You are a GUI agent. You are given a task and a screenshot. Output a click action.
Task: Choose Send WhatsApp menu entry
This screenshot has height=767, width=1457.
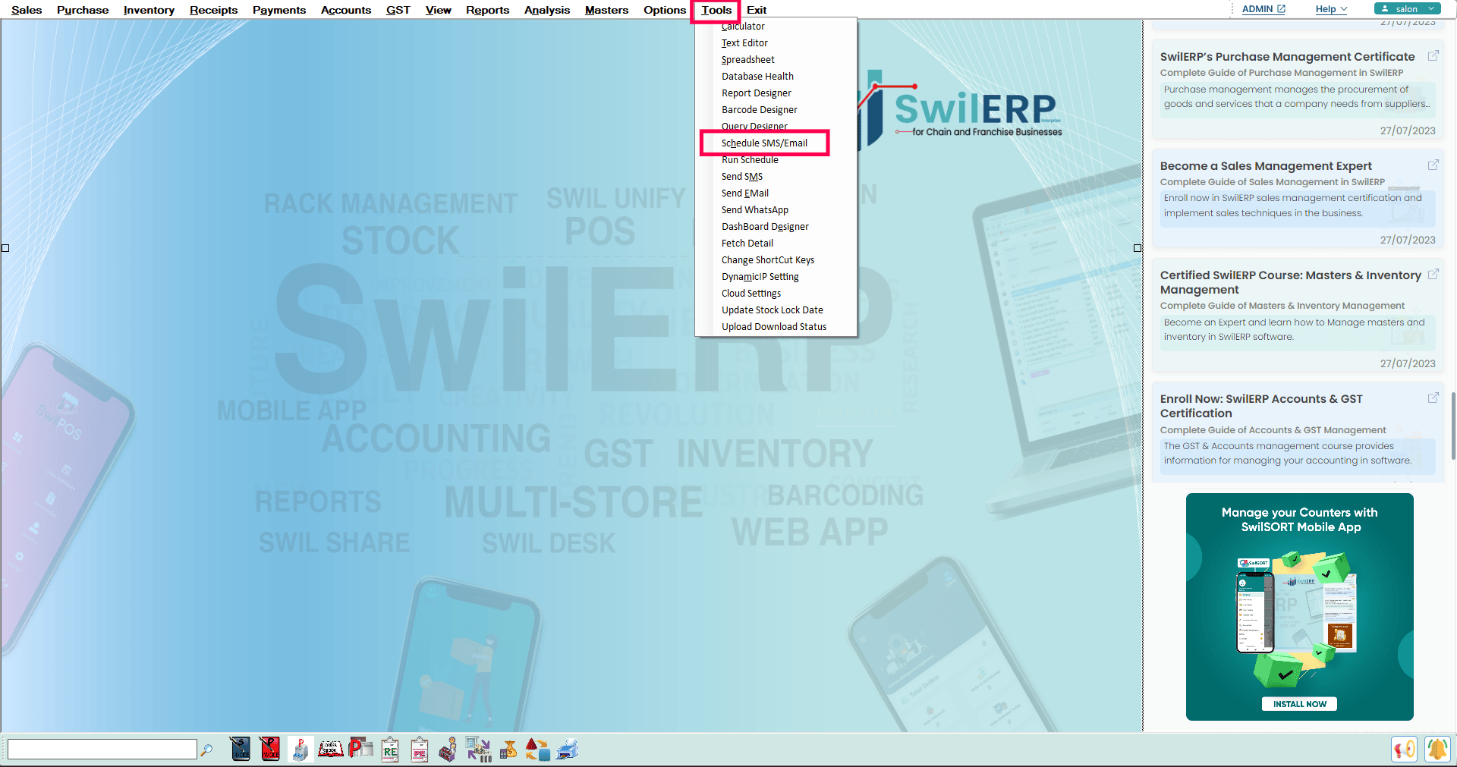point(776,209)
